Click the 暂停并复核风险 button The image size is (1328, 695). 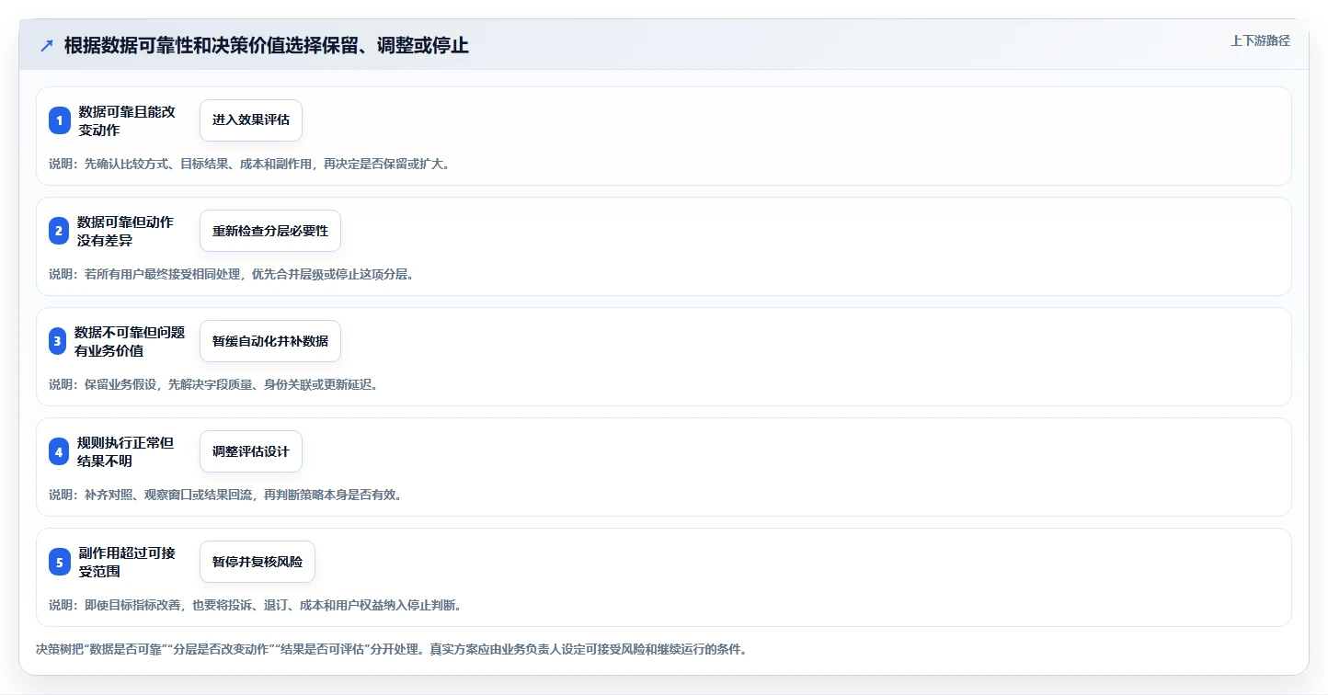point(258,562)
